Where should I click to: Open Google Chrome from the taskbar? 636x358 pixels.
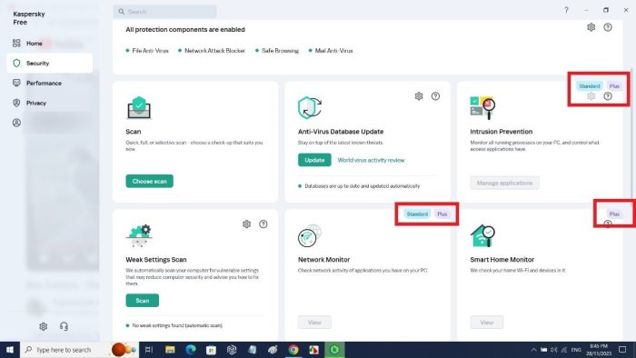click(x=293, y=350)
